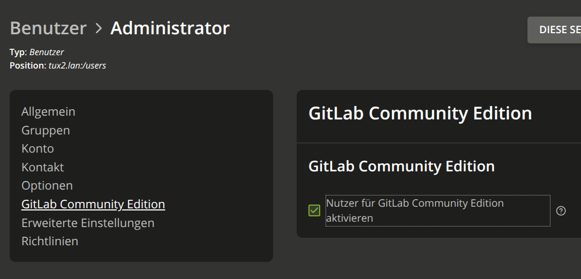This screenshot has width=581, height=279.
Task: Click the GitLab Community Edition subsection heading
Action: pos(401,166)
